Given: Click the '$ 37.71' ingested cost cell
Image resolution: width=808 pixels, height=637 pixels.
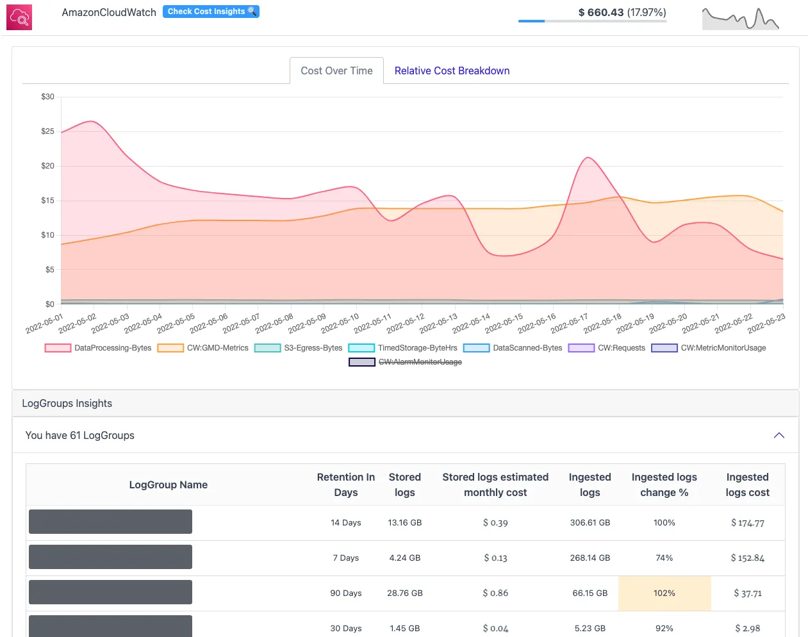Looking at the screenshot, I should pos(748,593).
